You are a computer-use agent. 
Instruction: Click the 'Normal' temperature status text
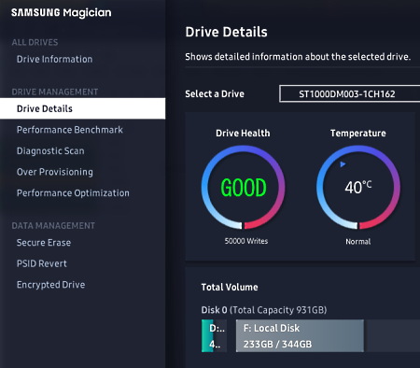(358, 242)
